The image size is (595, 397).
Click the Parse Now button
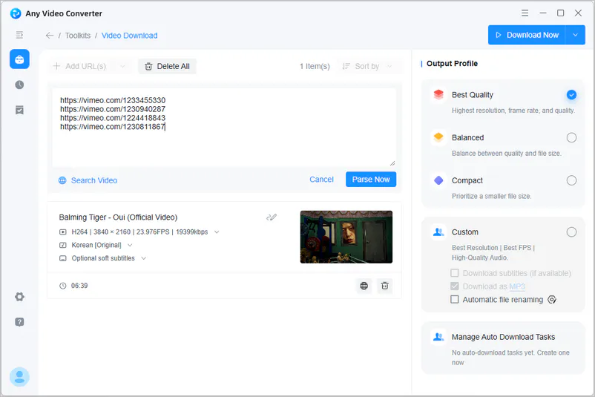(371, 179)
